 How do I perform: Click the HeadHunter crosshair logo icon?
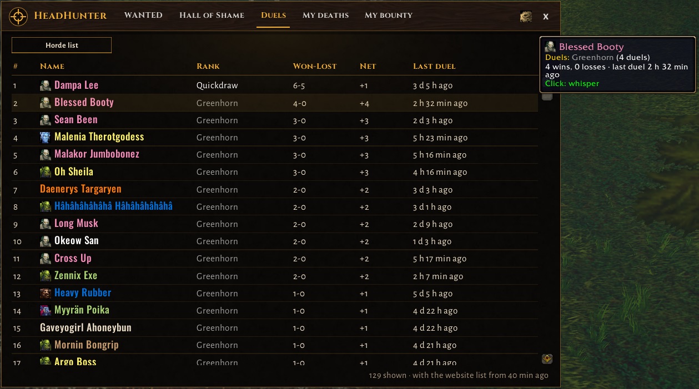18,16
